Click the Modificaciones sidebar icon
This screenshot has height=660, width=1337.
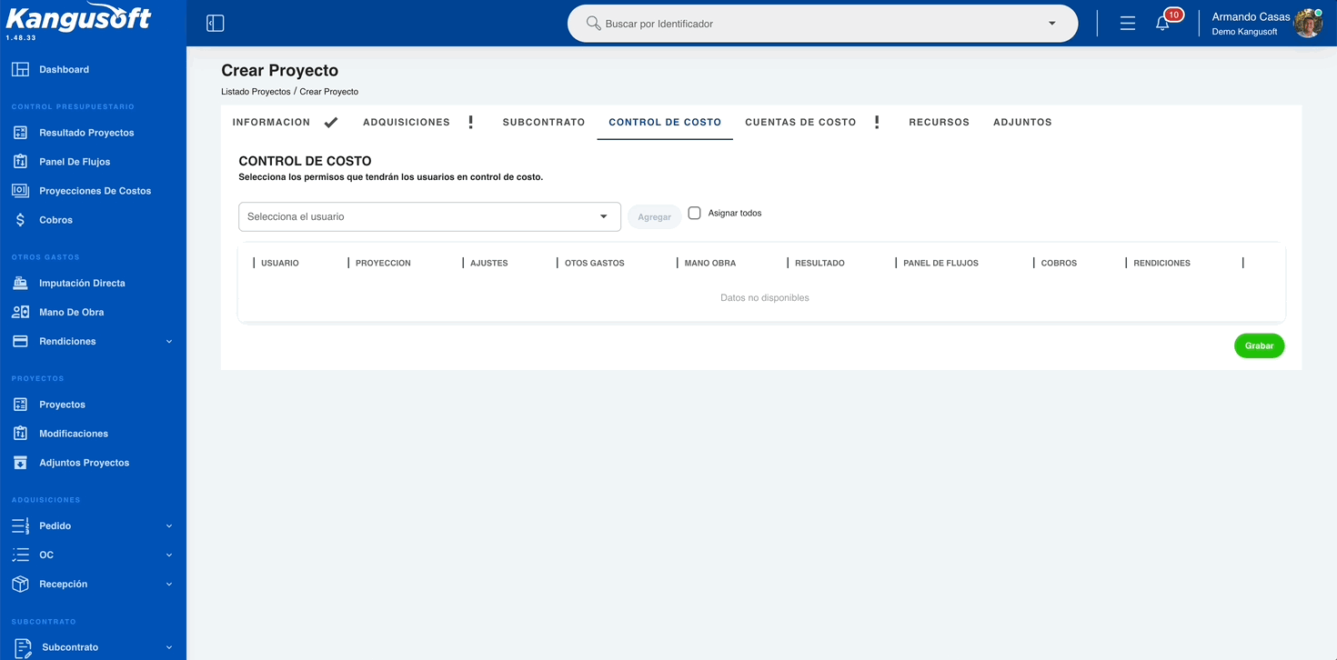tap(20, 434)
